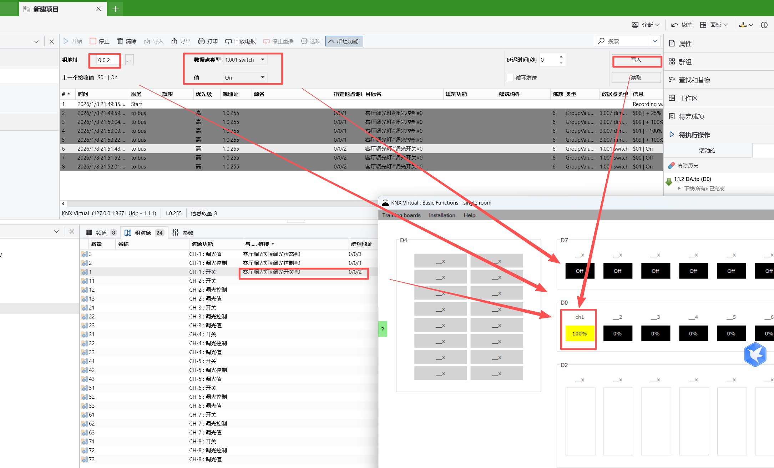Toggle the yellow 100% ch1 dimmer
This screenshot has height=468, width=774.
point(580,333)
